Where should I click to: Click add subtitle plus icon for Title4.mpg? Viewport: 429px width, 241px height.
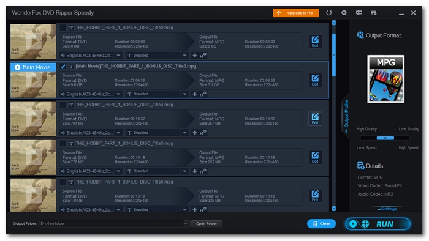click(x=194, y=132)
